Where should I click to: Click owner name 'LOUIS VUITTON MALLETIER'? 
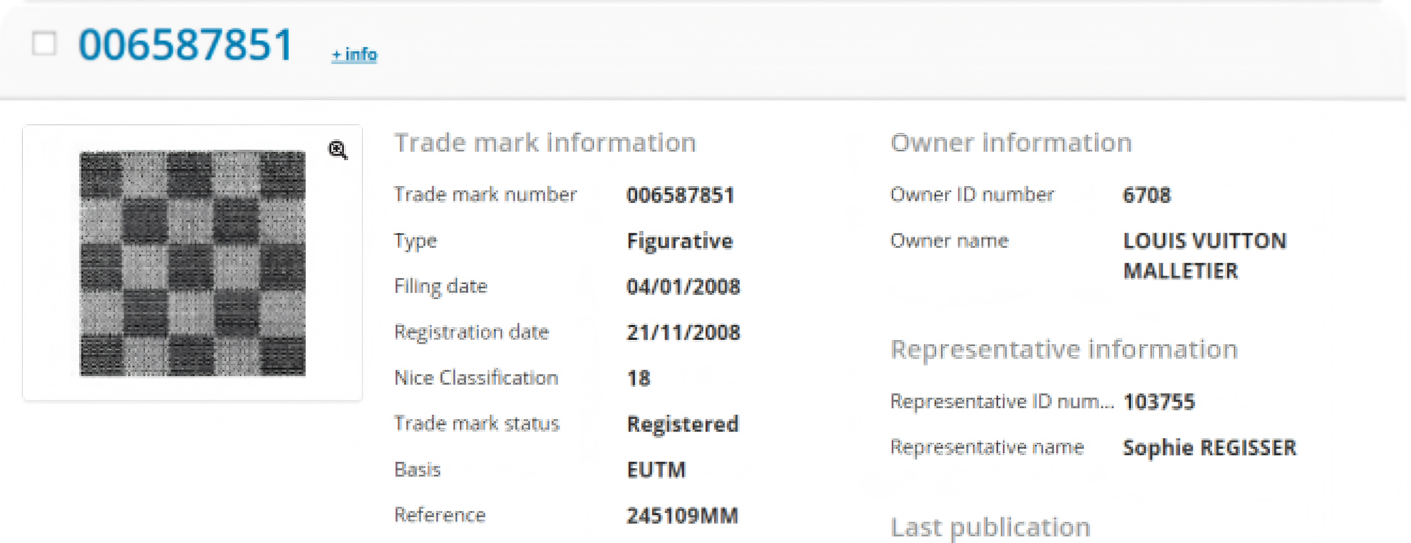coord(1205,256)
